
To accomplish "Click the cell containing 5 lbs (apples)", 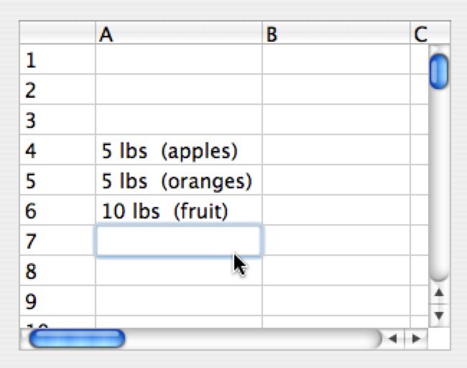I will [178, 151].
